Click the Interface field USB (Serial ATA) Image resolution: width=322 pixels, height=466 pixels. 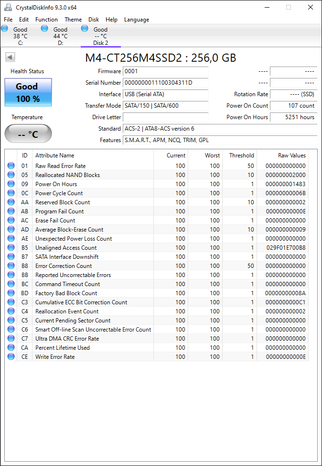click(166, 94)
